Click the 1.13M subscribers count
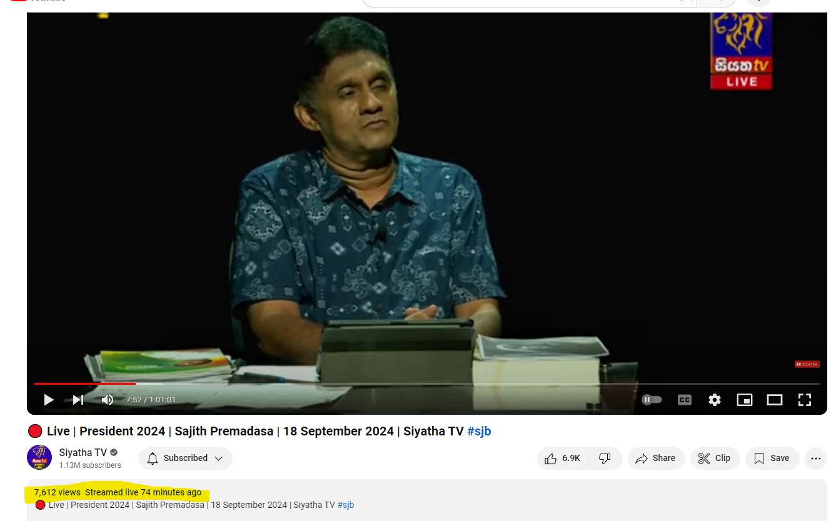836x521 pixels. click(x=90, y=465)
